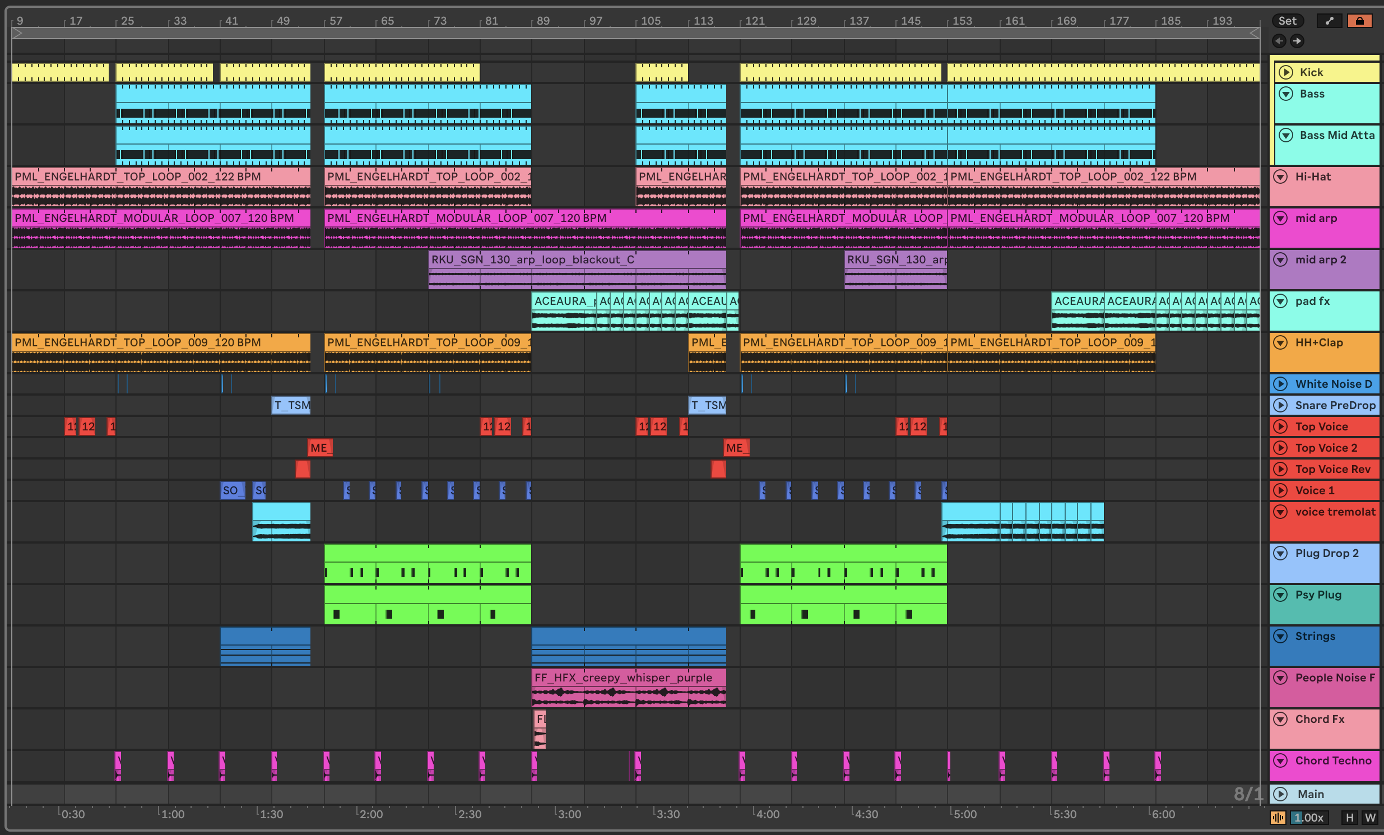The width and height of the screenshot is (1384, 835).
Task: Unfold the Kick track arrow
Action: coord(1286,72)
